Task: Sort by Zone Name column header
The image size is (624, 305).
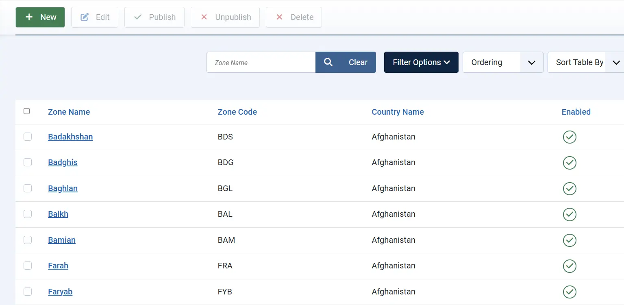Action: point(69,112)
